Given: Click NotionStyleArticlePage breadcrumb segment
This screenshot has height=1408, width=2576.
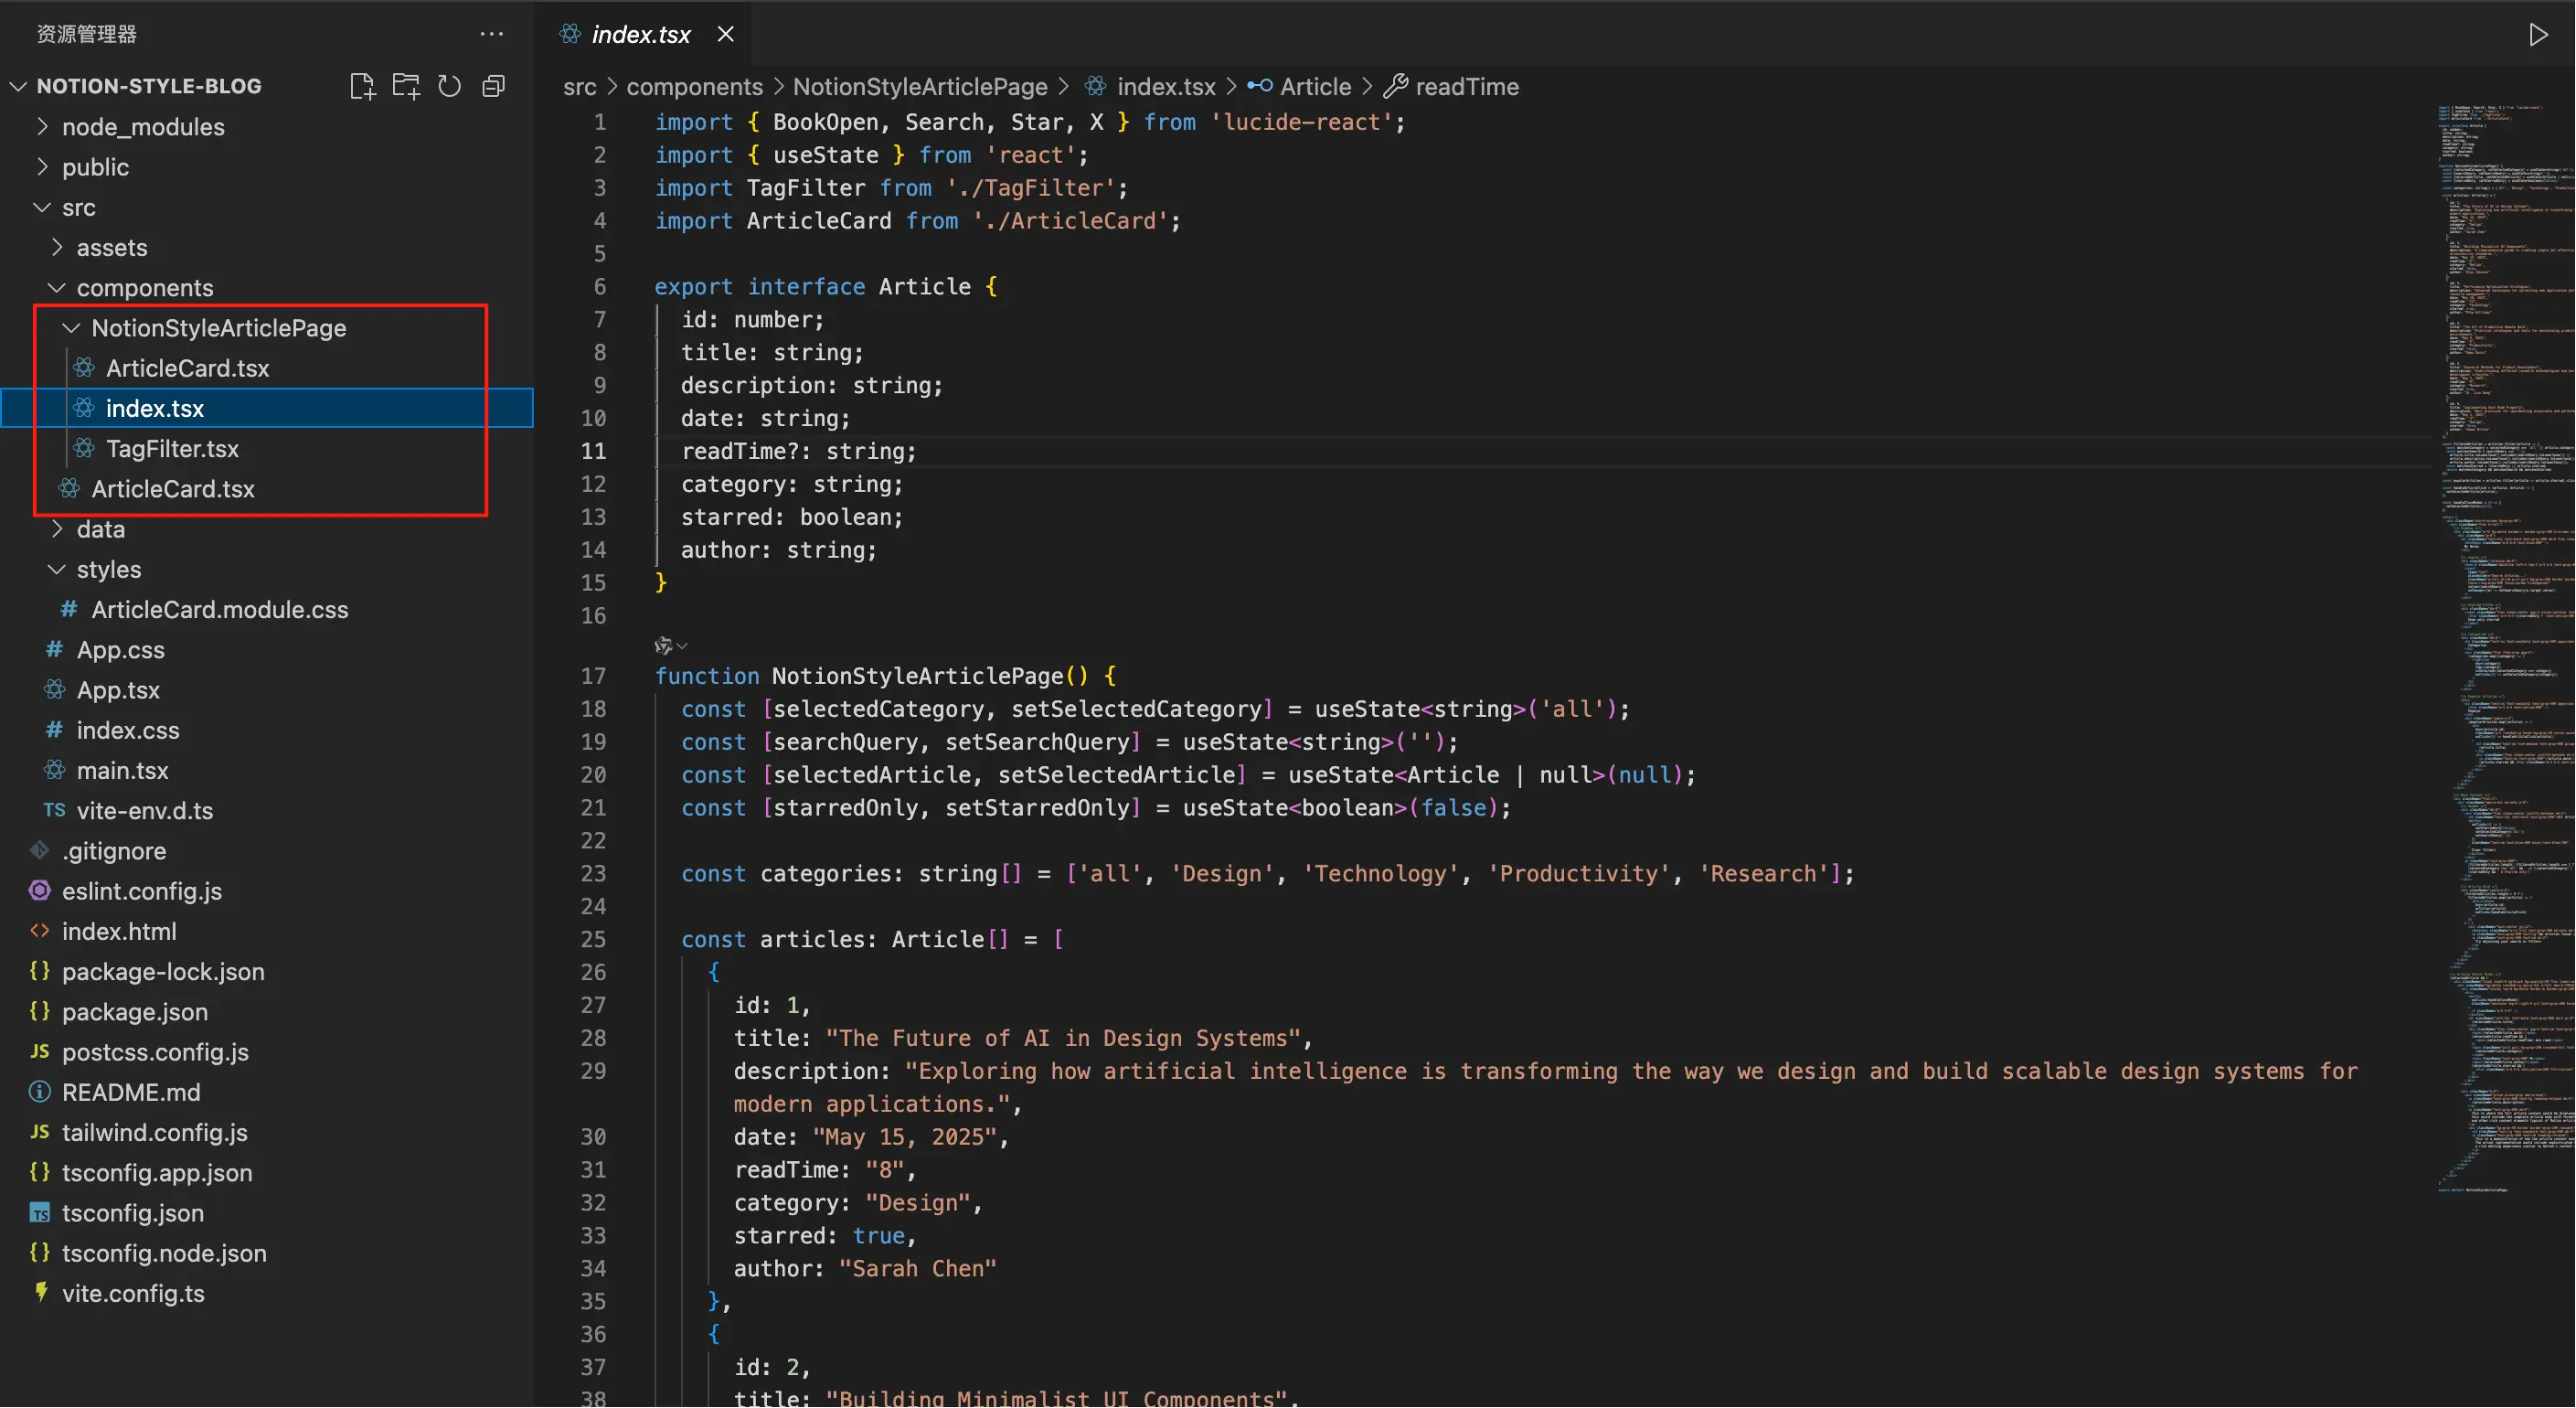Looking at the screenshot, I should [x=920, y=87].
